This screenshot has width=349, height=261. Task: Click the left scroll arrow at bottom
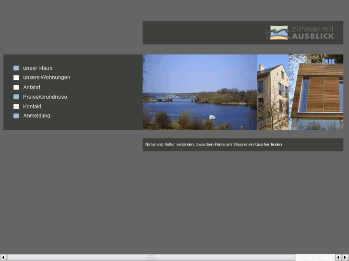[x=3, y=258]
